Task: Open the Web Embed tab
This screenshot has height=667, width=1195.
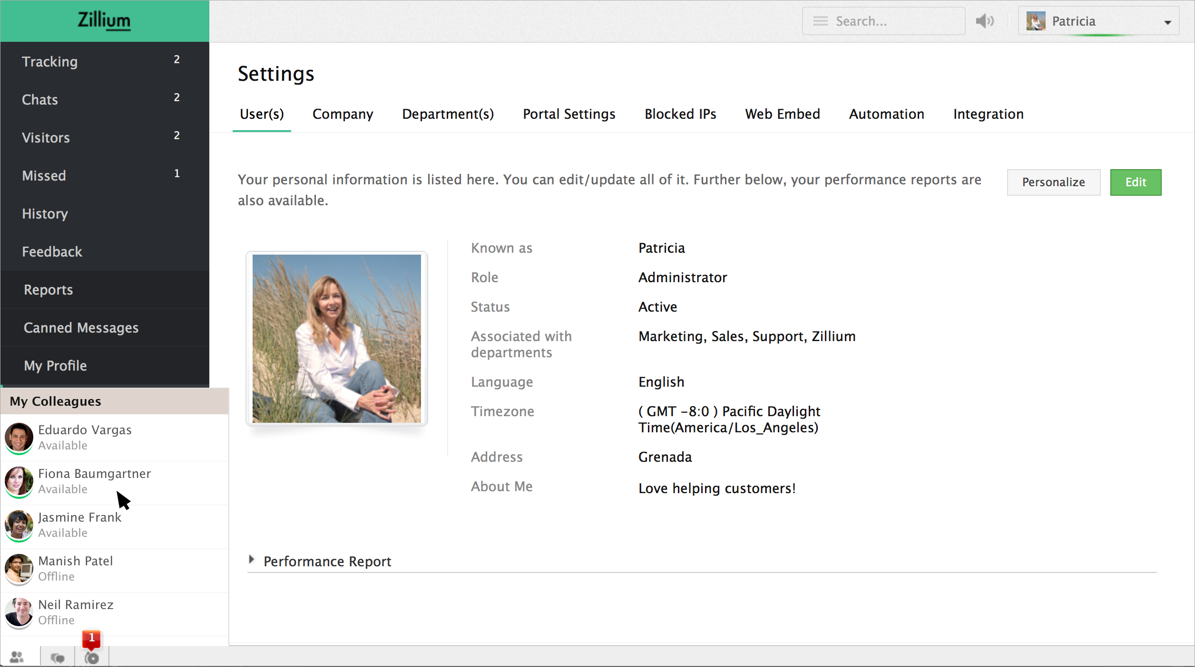Action: (782, 114)
